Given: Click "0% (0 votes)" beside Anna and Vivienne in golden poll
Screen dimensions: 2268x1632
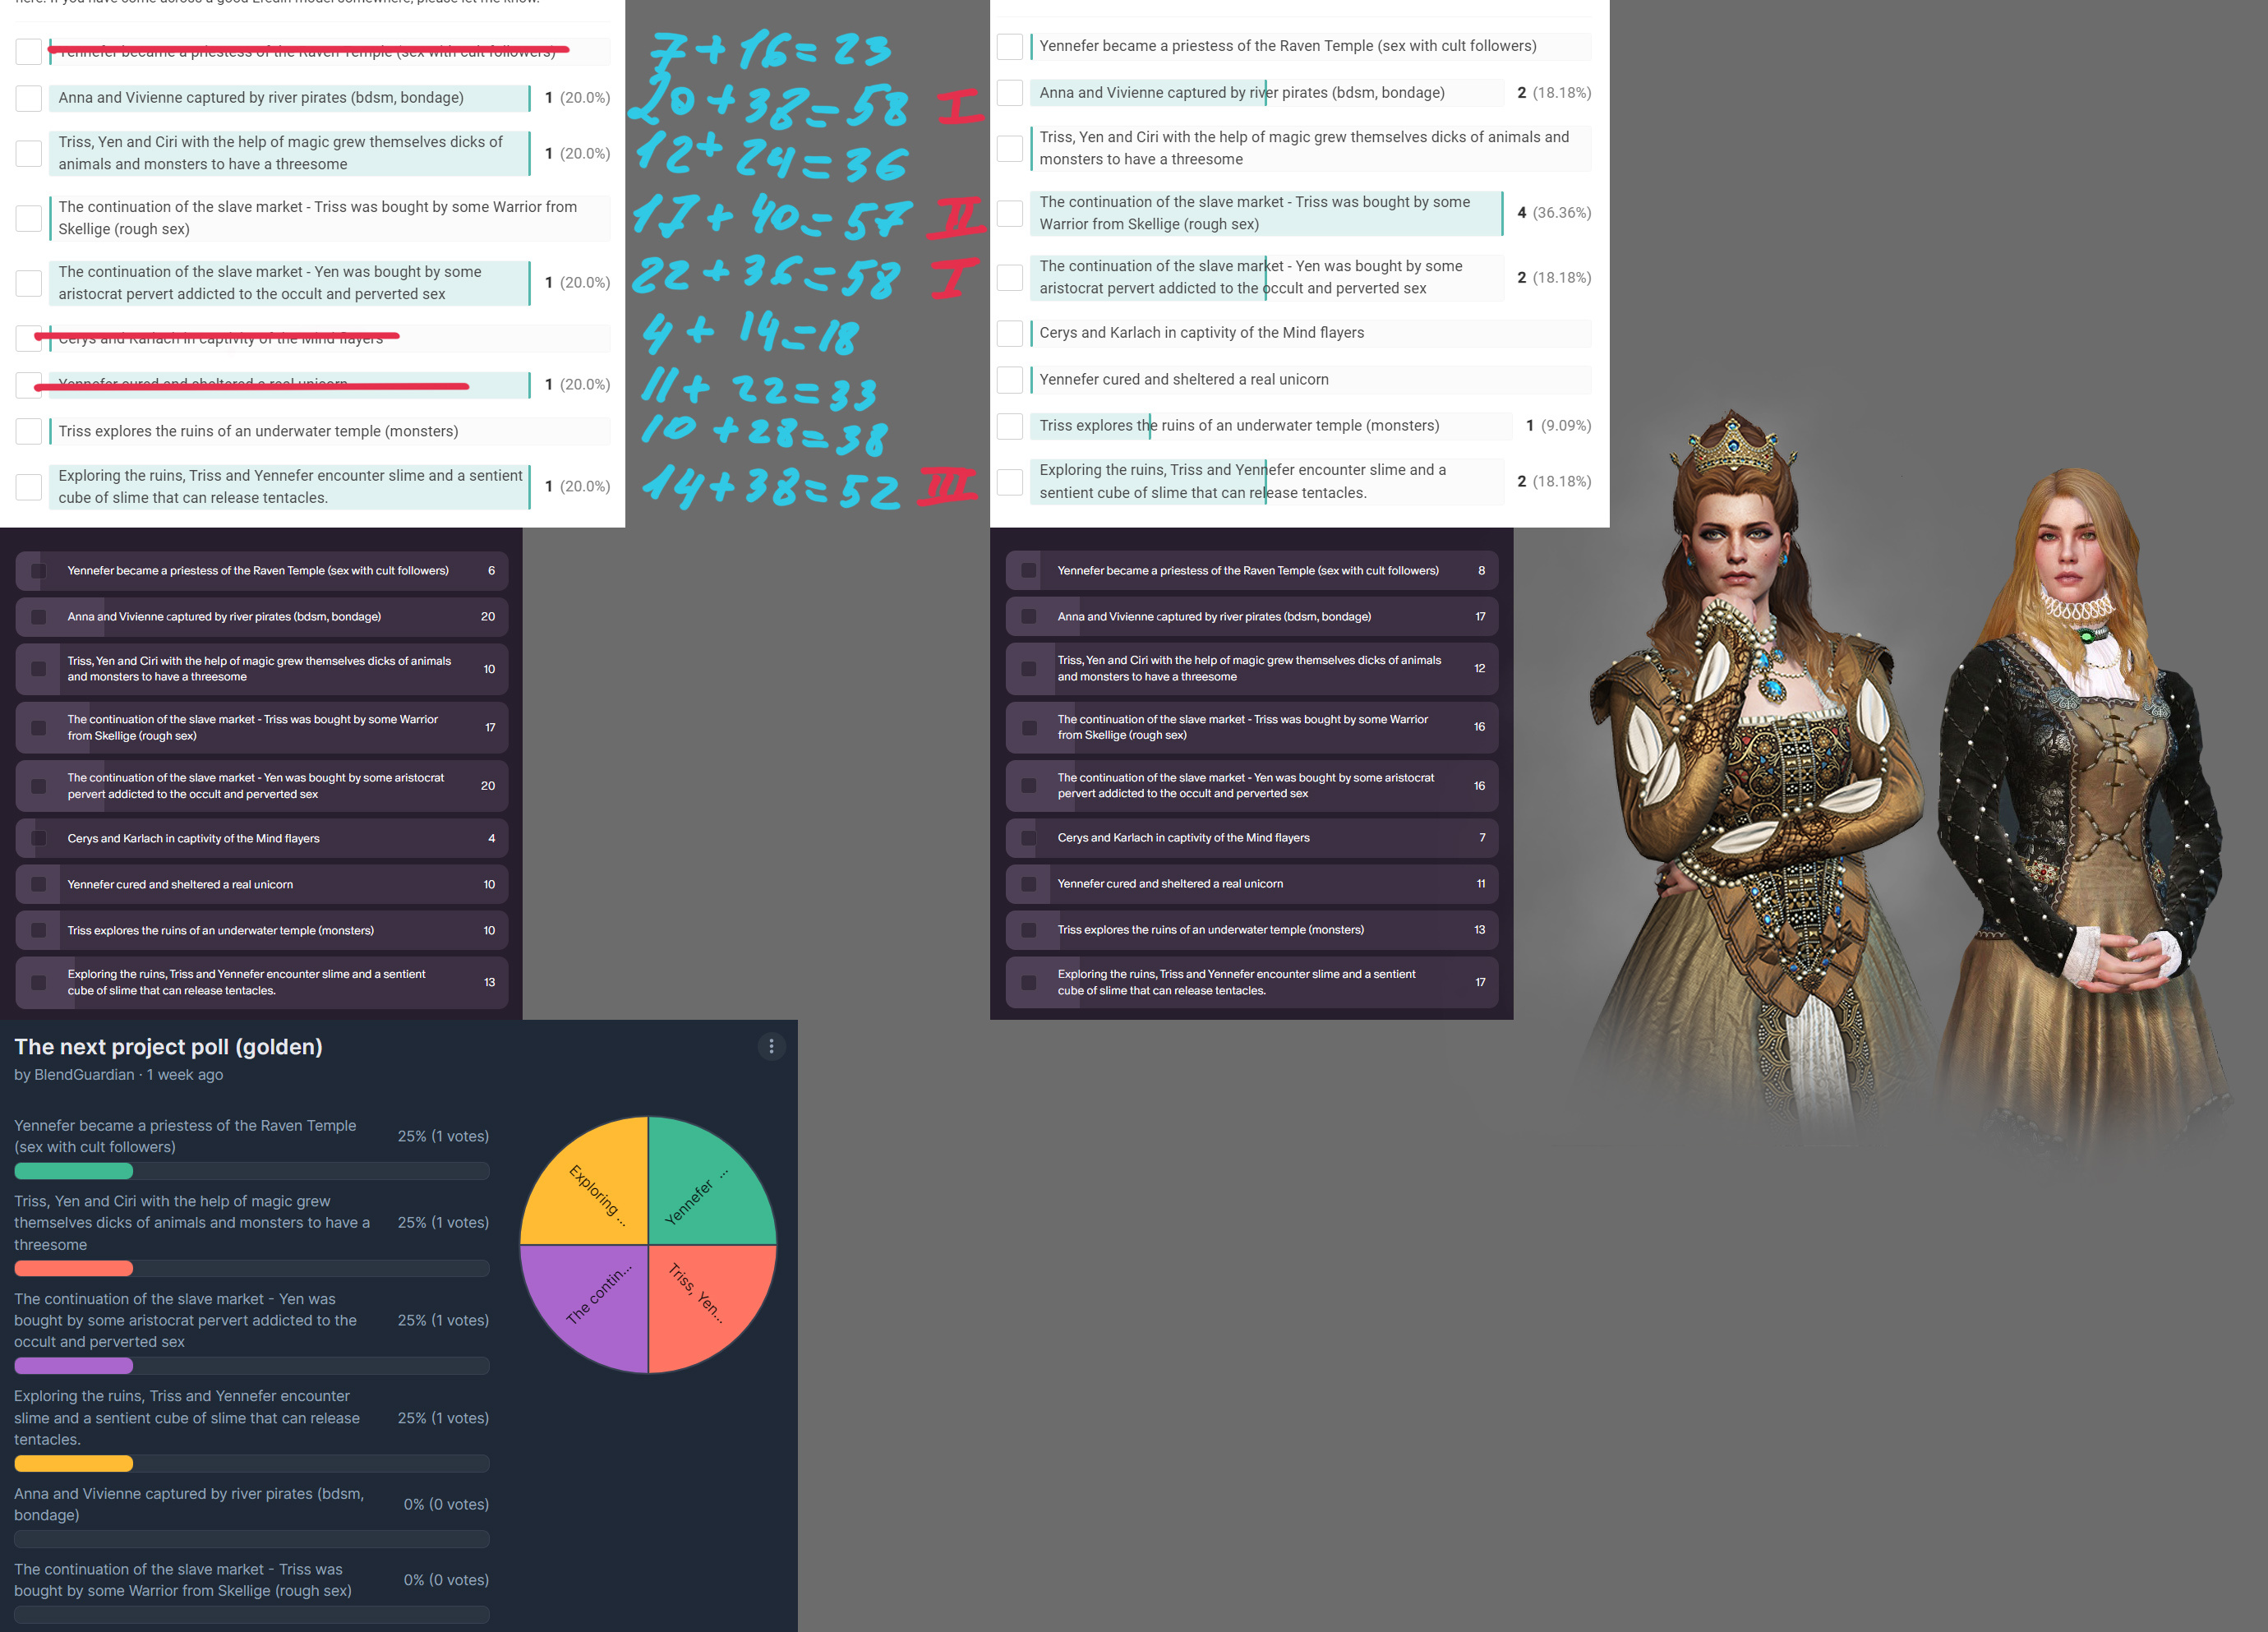Looking at the screenshot, I should [x=446, y=1504].
